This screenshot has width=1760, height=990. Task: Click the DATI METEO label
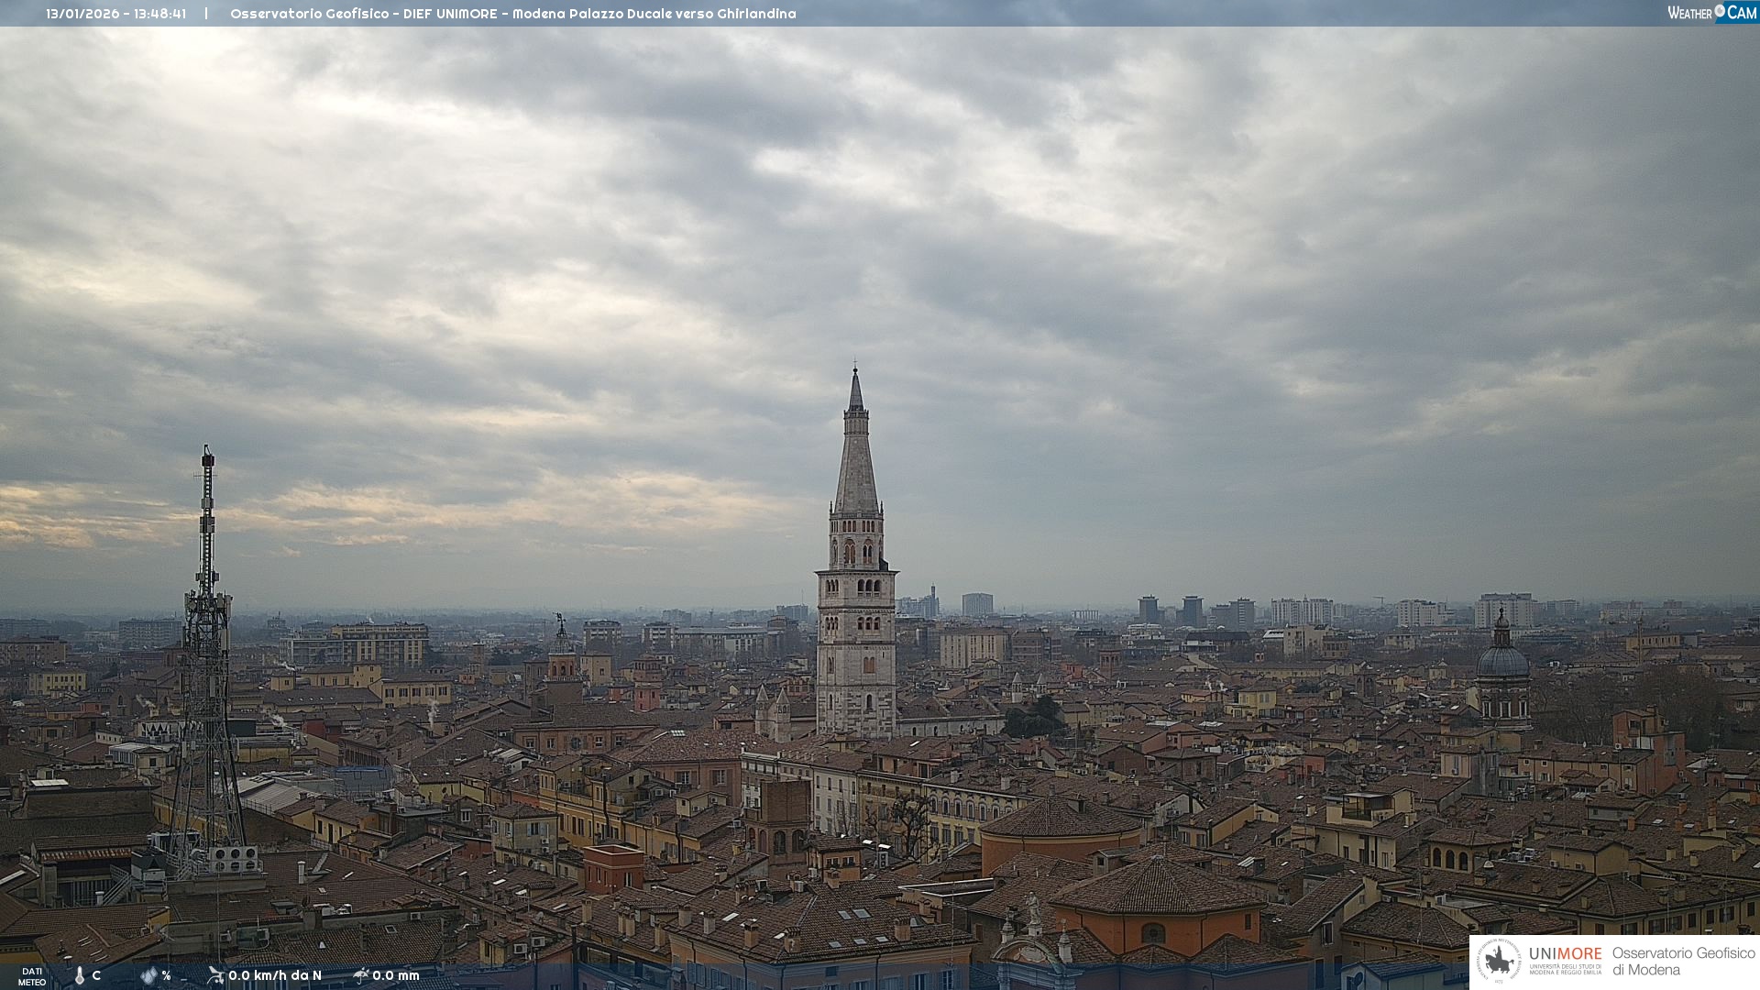point(32,976)
